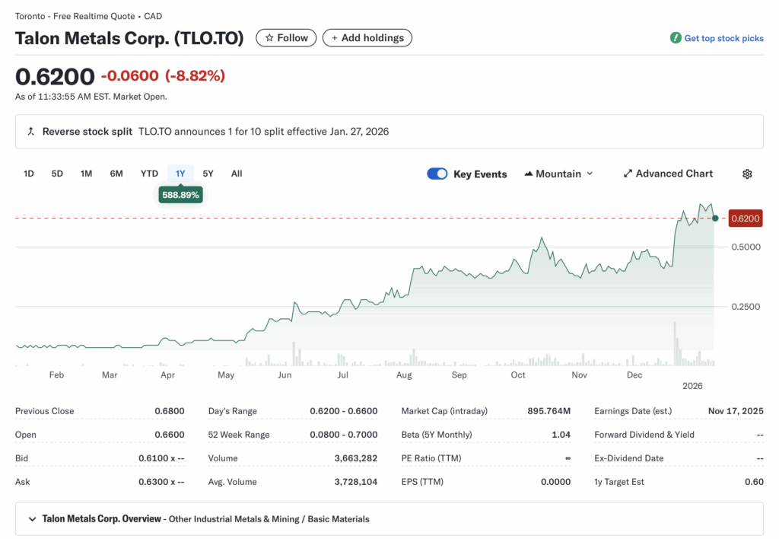Click the red 0.6200 price label on the axis
Viewport: 779px width, 539px height.
[x=745, y=218]
